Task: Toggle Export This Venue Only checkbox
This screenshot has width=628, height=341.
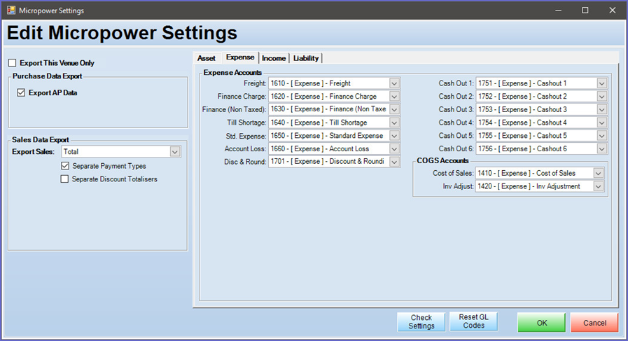Action: [13, 63]
